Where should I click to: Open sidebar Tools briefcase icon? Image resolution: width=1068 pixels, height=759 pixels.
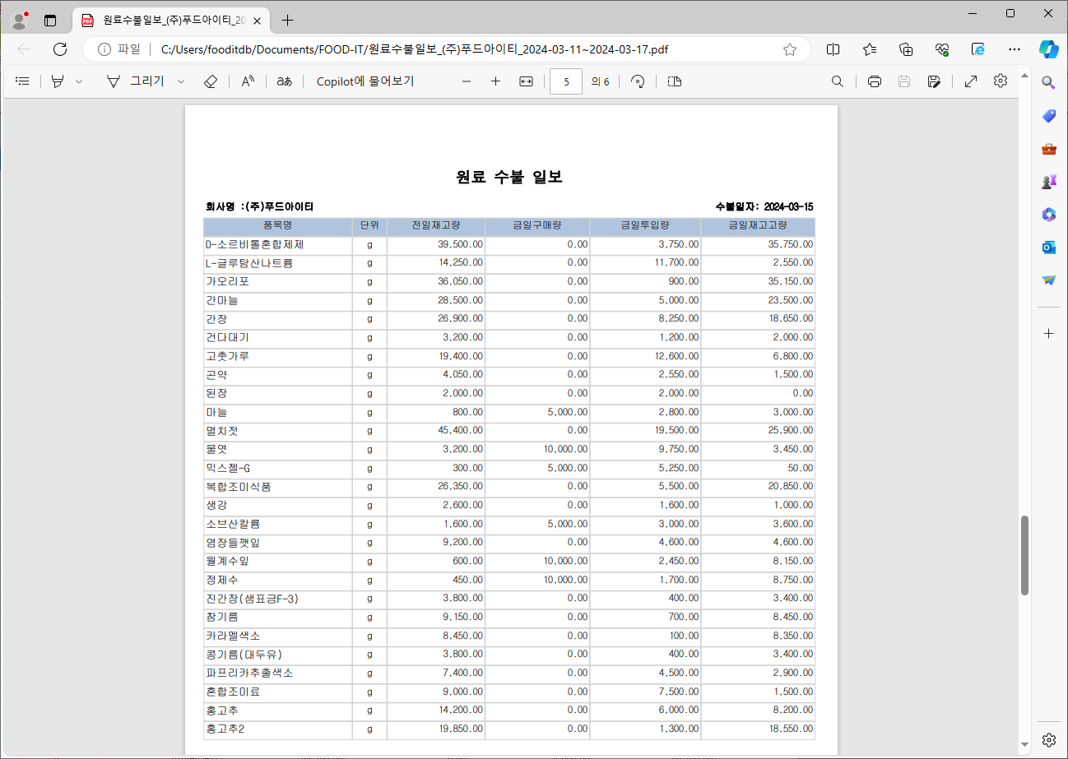[x=1048, y=149]
